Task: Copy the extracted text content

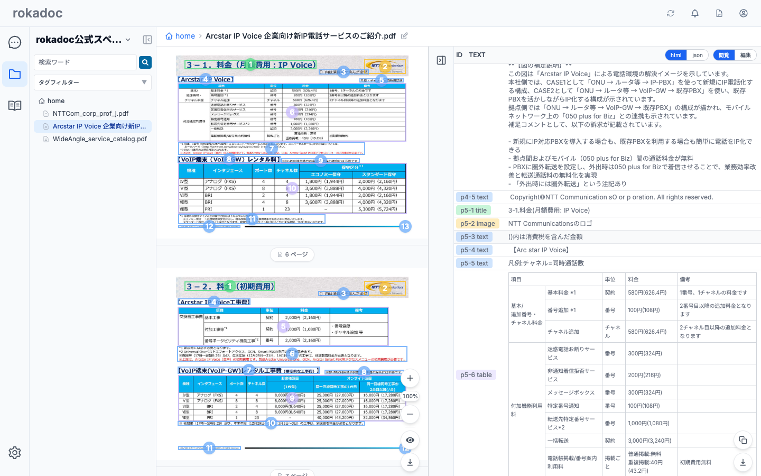Action: point(743,440)
